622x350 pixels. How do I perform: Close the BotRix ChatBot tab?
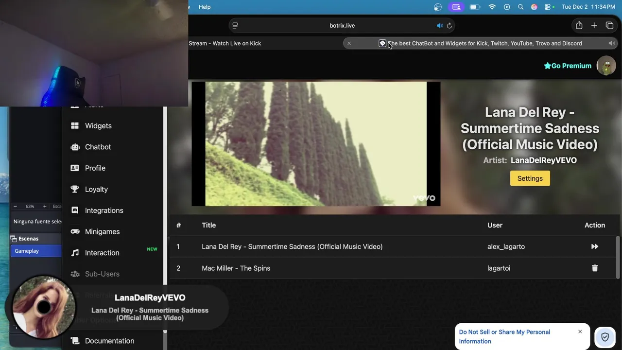coord(349,43)
